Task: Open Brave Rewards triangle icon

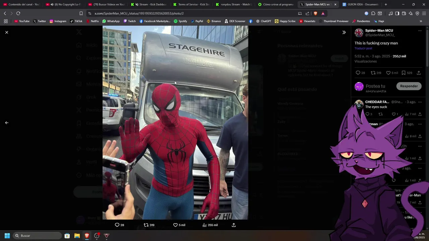Action: click(x=323, y=13)
